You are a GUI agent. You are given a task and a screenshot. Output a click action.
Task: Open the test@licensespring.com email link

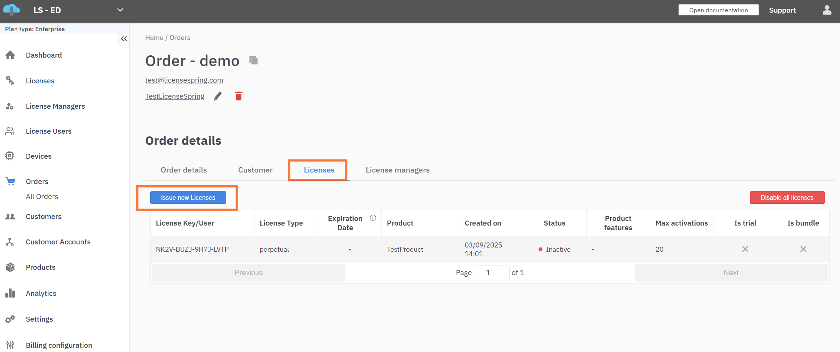point(184,80)
